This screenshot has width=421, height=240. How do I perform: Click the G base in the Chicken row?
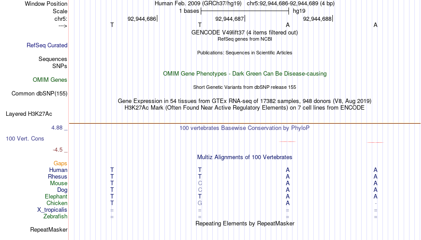tap(200, 203)
